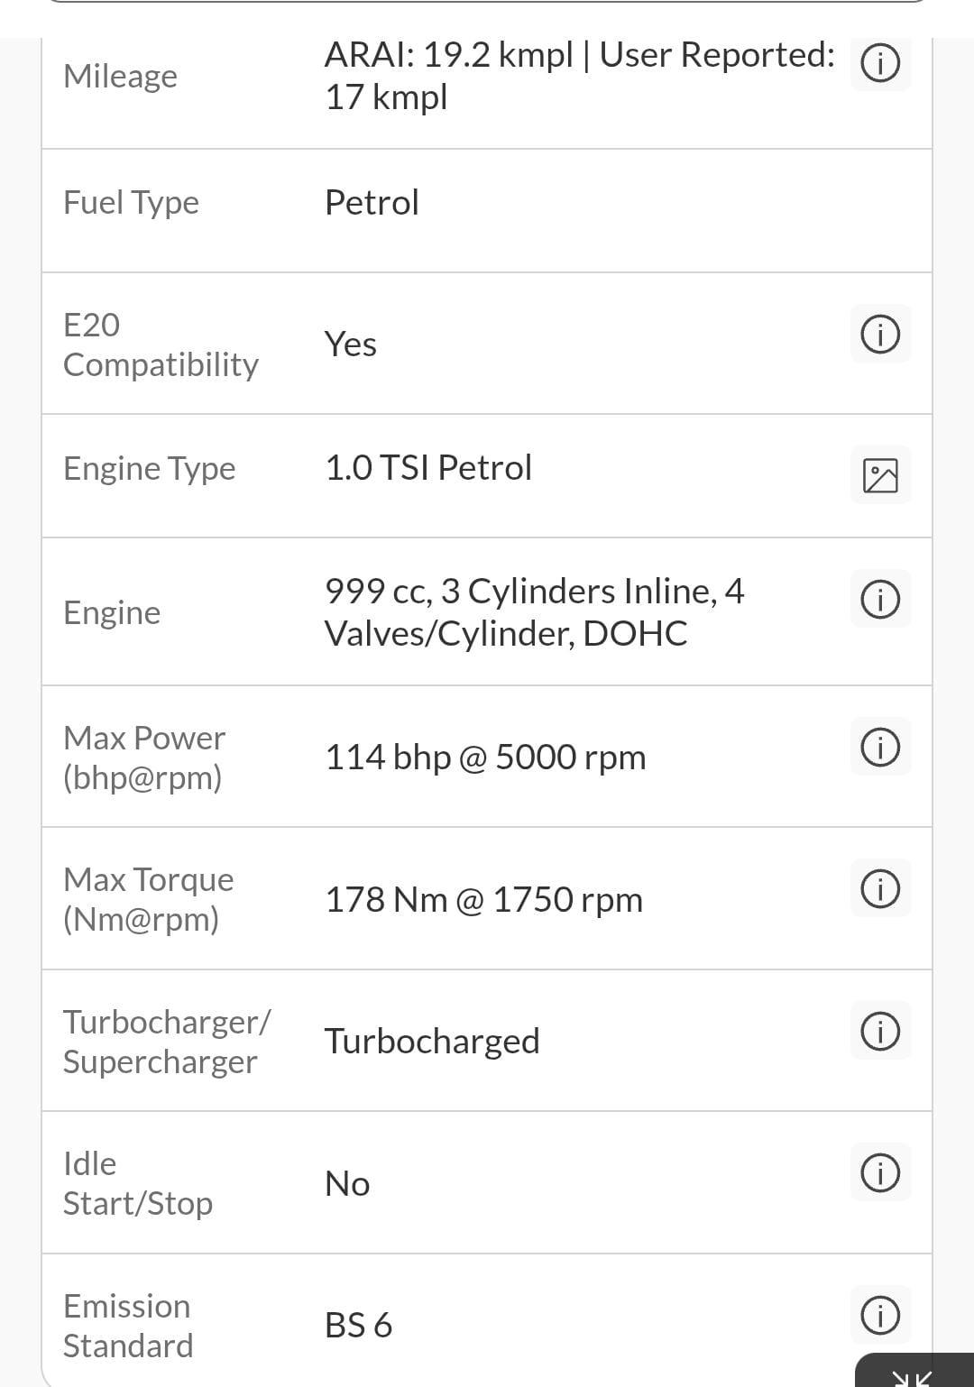Tap the BS 6 emission value
974x1387 pixels.
coord(358,1326)
